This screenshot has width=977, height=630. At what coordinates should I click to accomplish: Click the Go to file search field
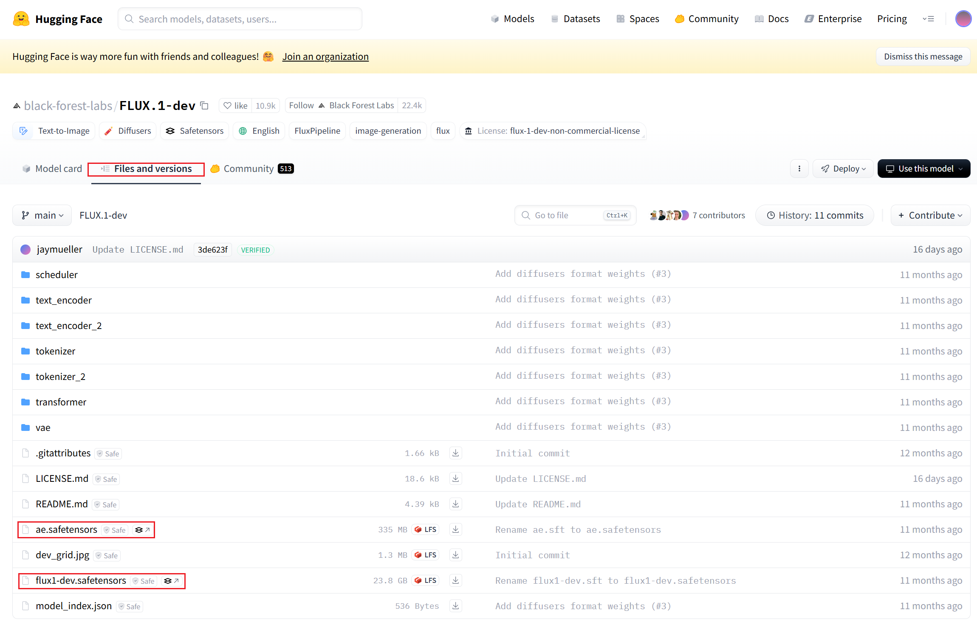576,215
